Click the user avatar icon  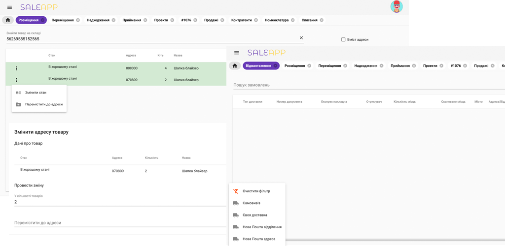(397, 7)
